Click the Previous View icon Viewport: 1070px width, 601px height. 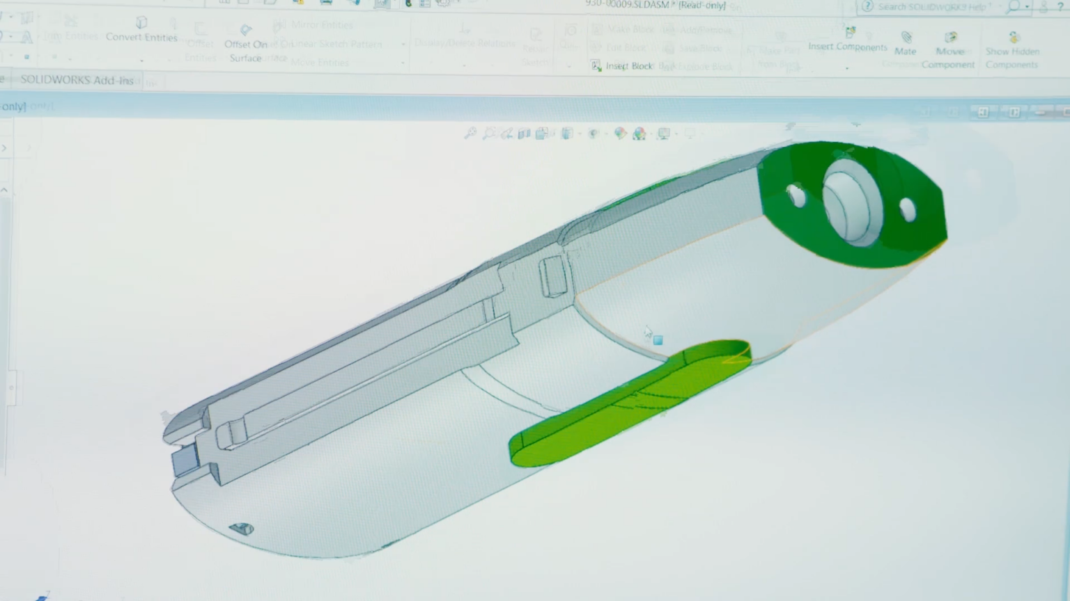coord(507,133)
